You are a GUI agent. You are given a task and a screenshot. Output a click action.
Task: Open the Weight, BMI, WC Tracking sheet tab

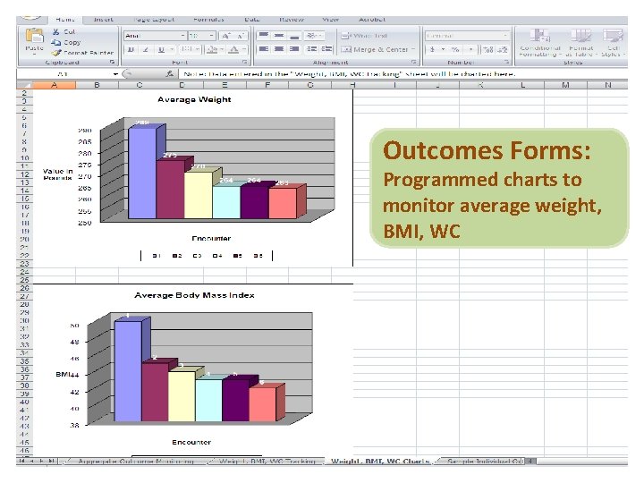pyautogui.click(x=267, y=462)
